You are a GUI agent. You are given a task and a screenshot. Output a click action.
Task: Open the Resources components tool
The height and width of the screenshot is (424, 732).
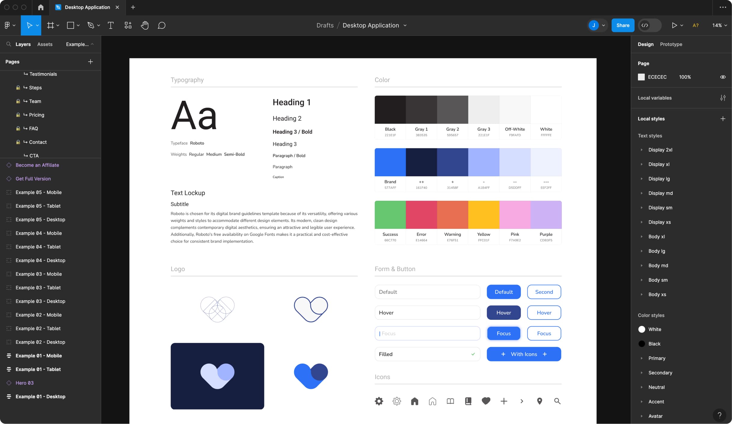(x=128, y=25)
